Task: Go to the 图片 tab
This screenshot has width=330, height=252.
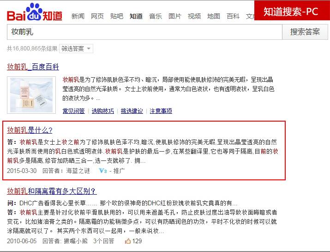Action: pos(175,16)
